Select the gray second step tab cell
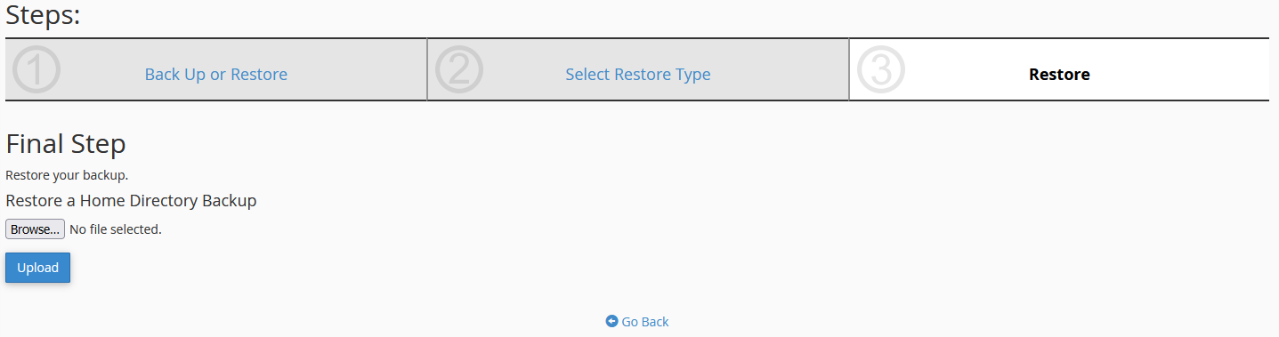Viewport: 1279px width, 337px height. tap(638, 69)
